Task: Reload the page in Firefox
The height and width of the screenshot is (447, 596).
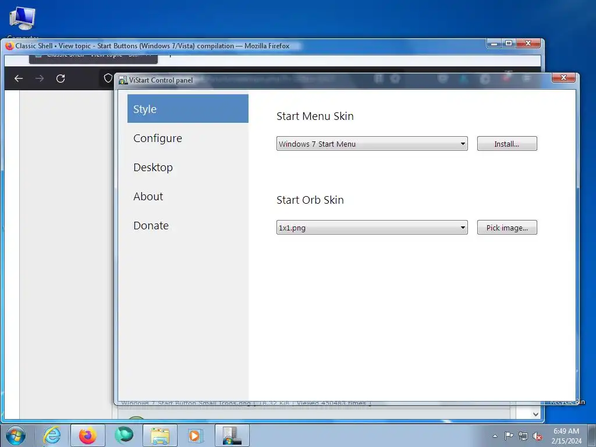Action: [61, 79]
